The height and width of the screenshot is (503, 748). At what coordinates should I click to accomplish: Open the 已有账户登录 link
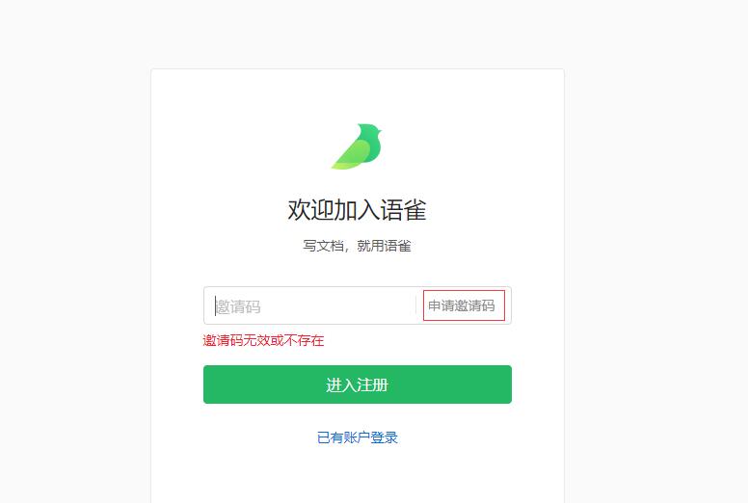pos(358,437)
